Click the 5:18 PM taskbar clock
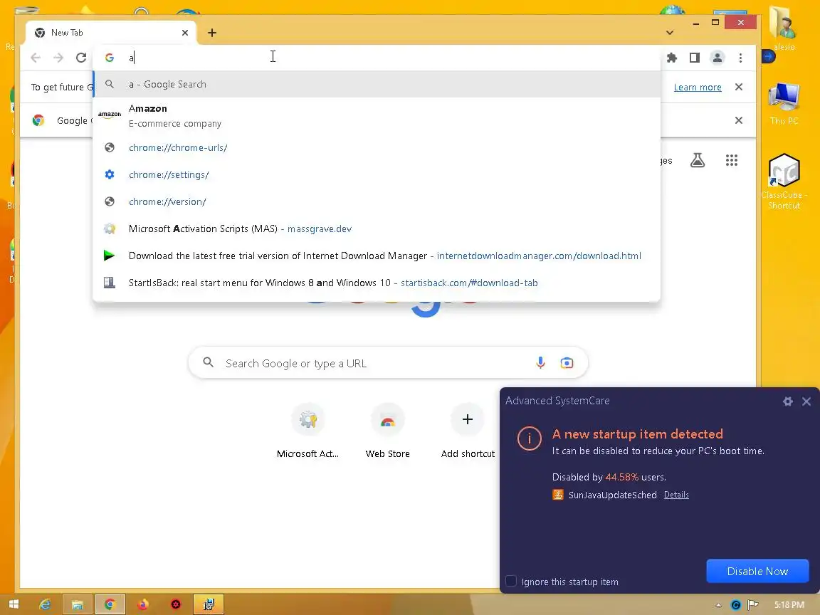This screenshot has width=820, height=615. tap(789, 604)
